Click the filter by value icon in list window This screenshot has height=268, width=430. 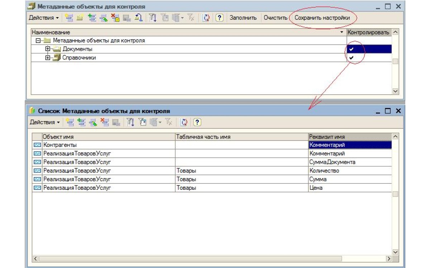click(130, 122)
